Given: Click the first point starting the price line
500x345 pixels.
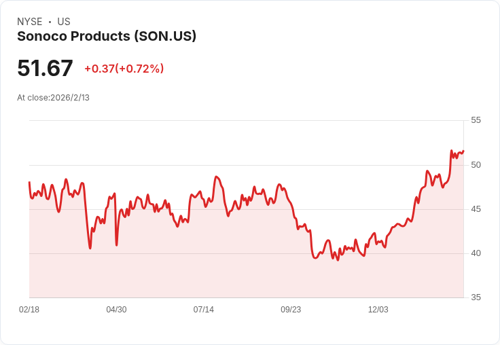Looking at the screenshot, I should coord(29,182).
